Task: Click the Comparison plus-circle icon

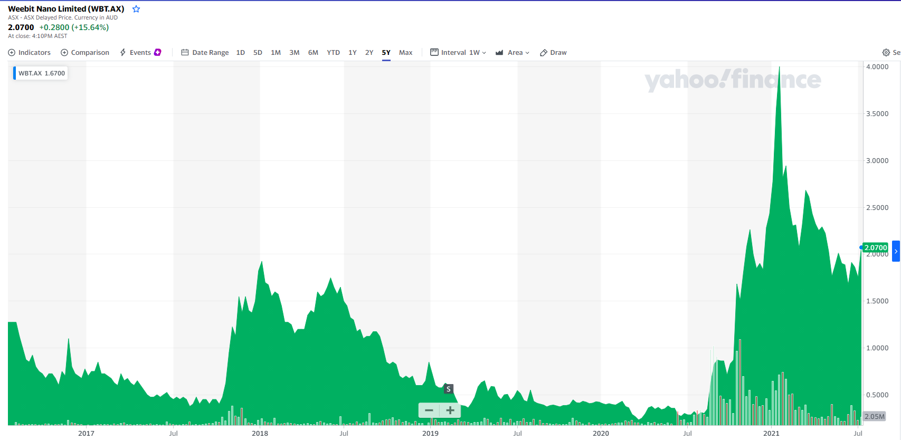Action: tap(64, 52)
